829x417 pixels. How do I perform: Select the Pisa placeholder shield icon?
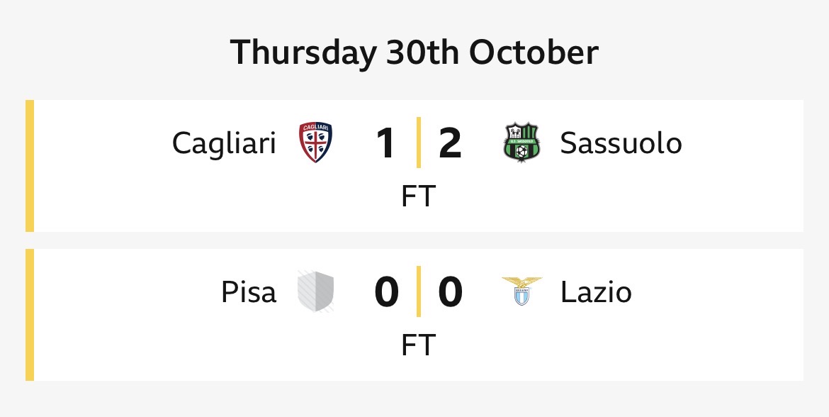coord(315,291)
